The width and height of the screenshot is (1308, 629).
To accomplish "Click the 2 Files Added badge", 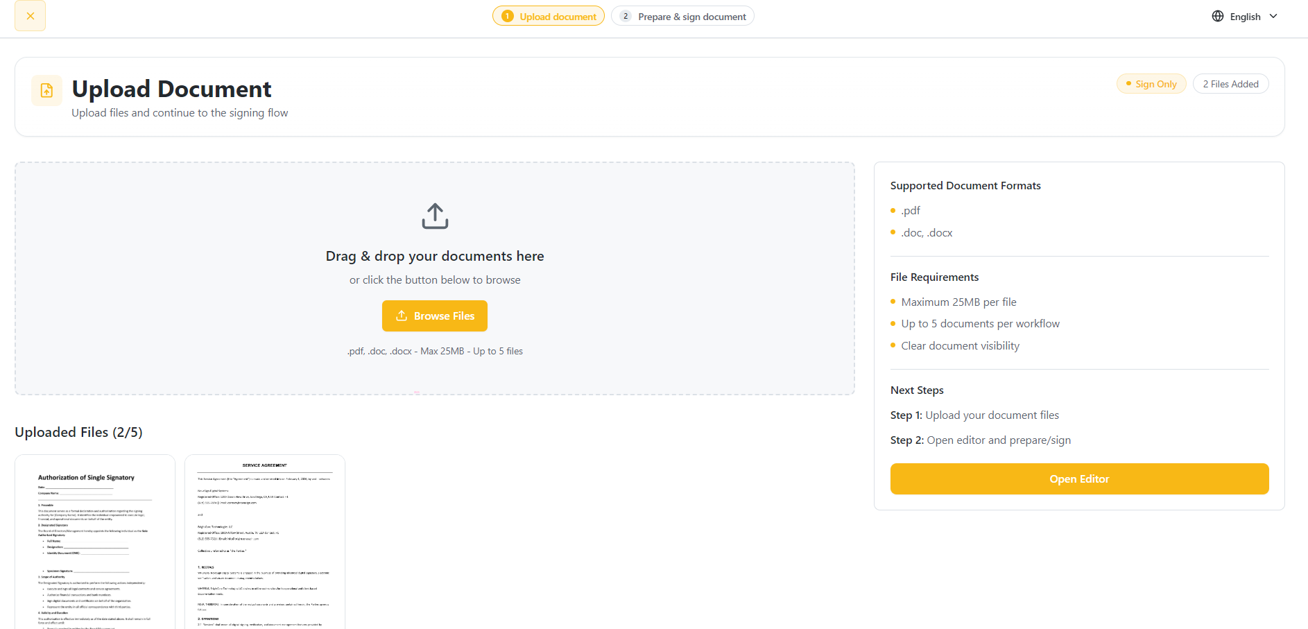I will click(x=1230, y=84).
